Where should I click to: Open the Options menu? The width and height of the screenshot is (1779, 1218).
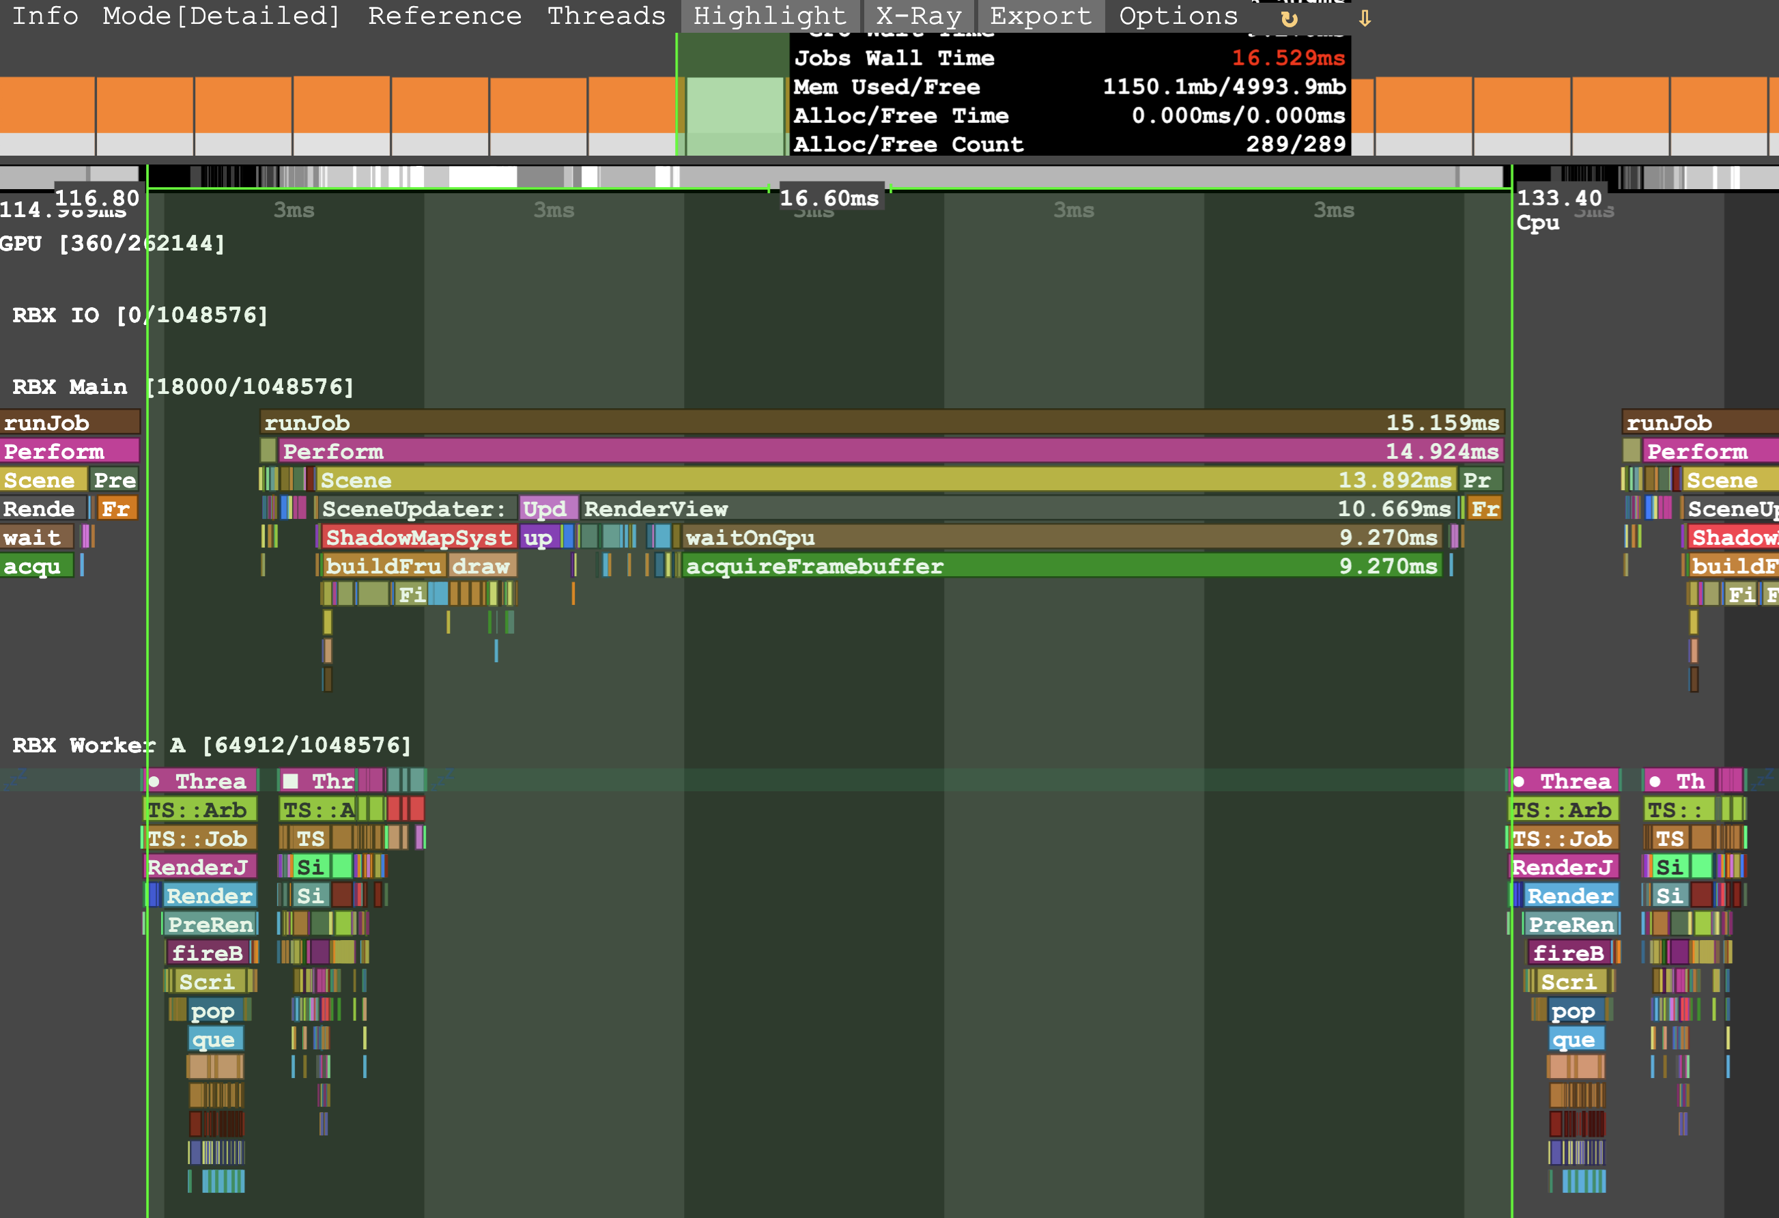[1178, 16]
